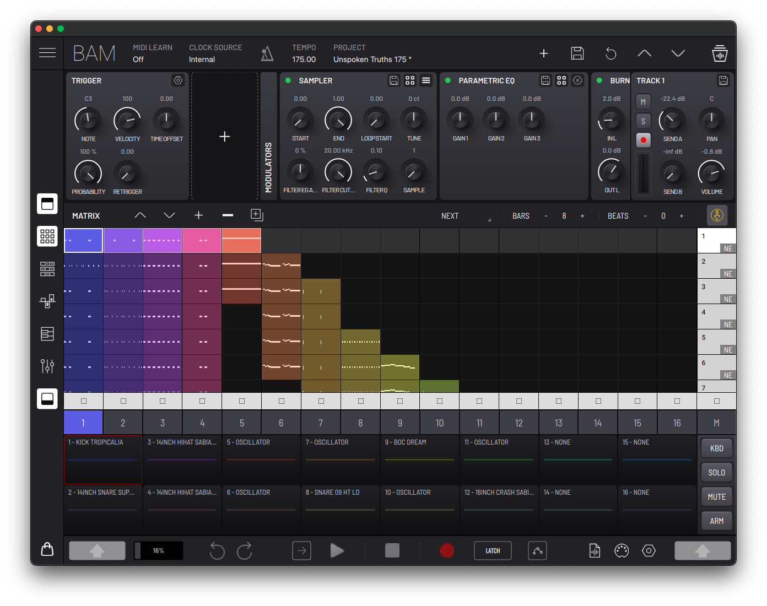767x606 pixels.
Task: Remove Parametric EQ with X icon
Action: click(577, 80)
